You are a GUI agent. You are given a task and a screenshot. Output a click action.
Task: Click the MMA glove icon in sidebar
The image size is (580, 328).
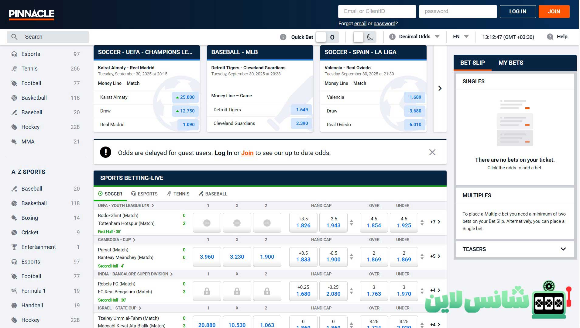[14, 142]
